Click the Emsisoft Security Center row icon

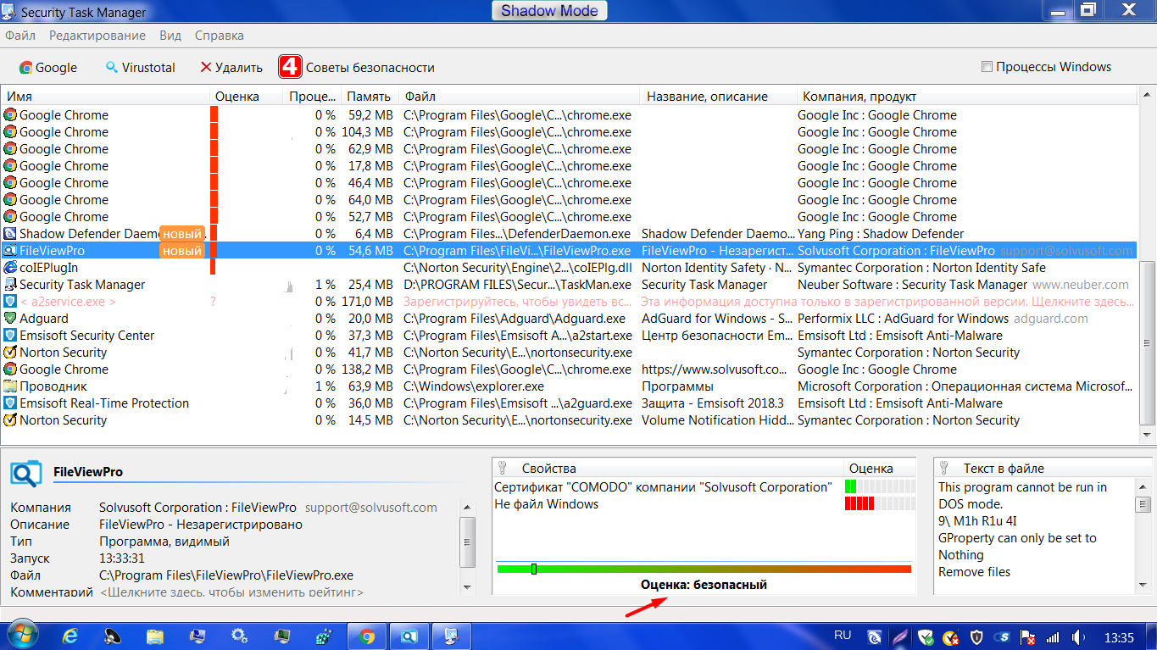click(x=10, y=336)
